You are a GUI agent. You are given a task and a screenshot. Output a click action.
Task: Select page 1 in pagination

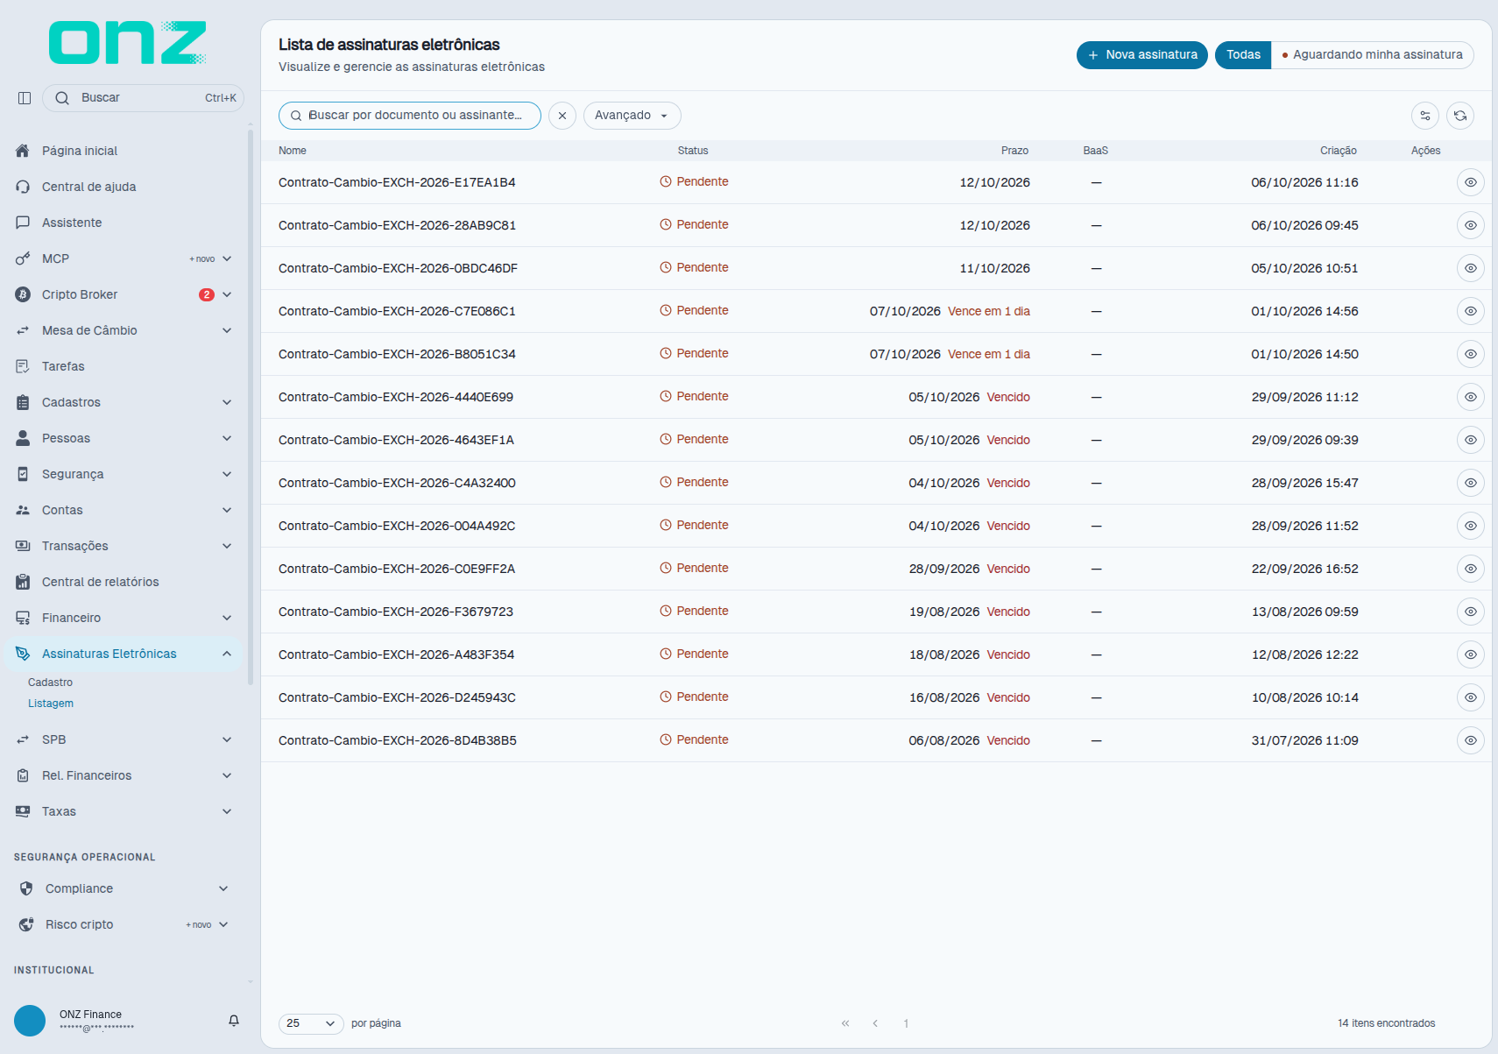[x=906, y=1023]
